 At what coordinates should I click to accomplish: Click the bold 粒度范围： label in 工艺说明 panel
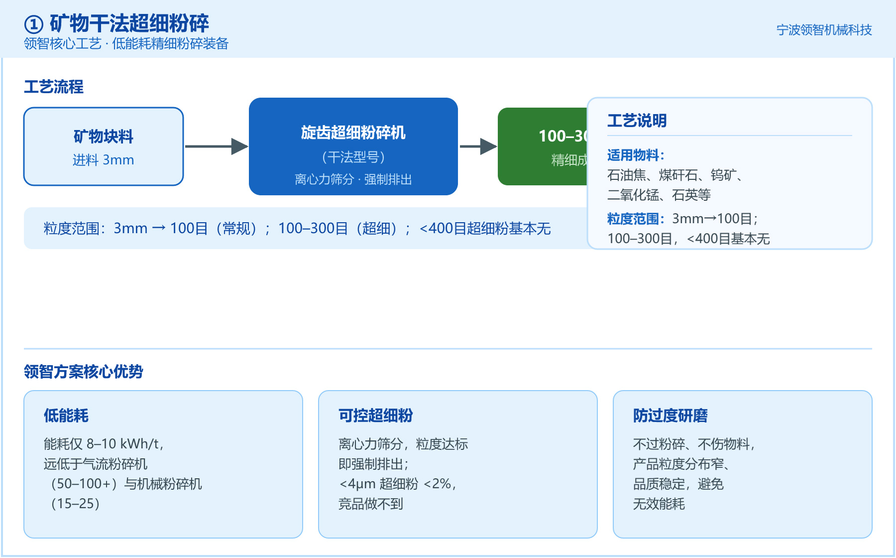636,219
